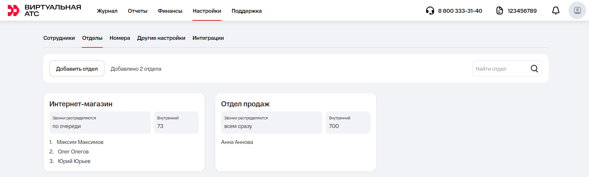Screen dimensions: 589x177
Task: Switch to the Номера tab
Action: (120, 38)
